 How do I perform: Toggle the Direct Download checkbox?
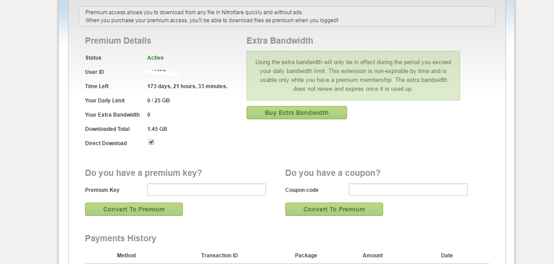point(151,142)
